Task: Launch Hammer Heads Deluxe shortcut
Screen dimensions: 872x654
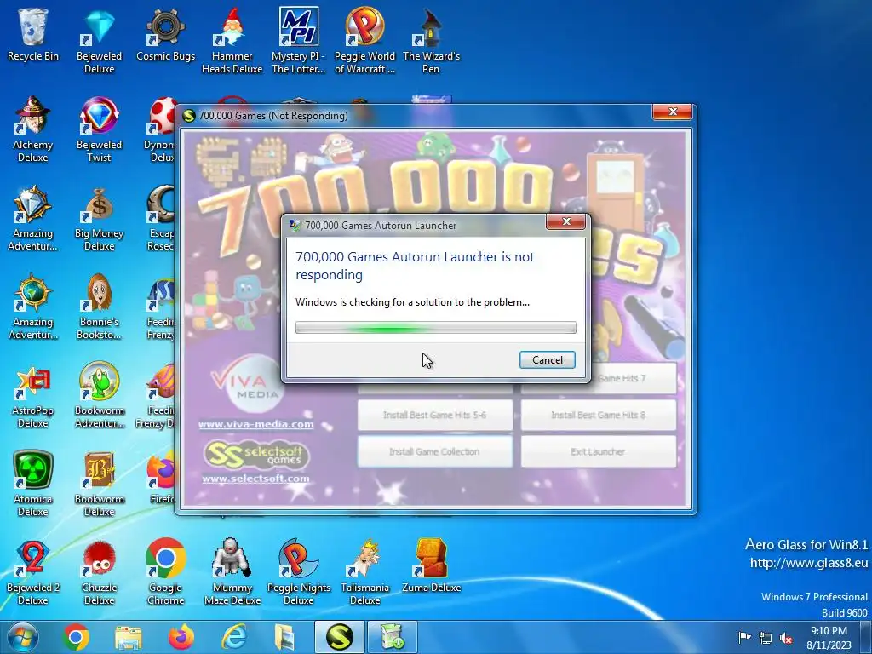Action: [x=232, y=41]
